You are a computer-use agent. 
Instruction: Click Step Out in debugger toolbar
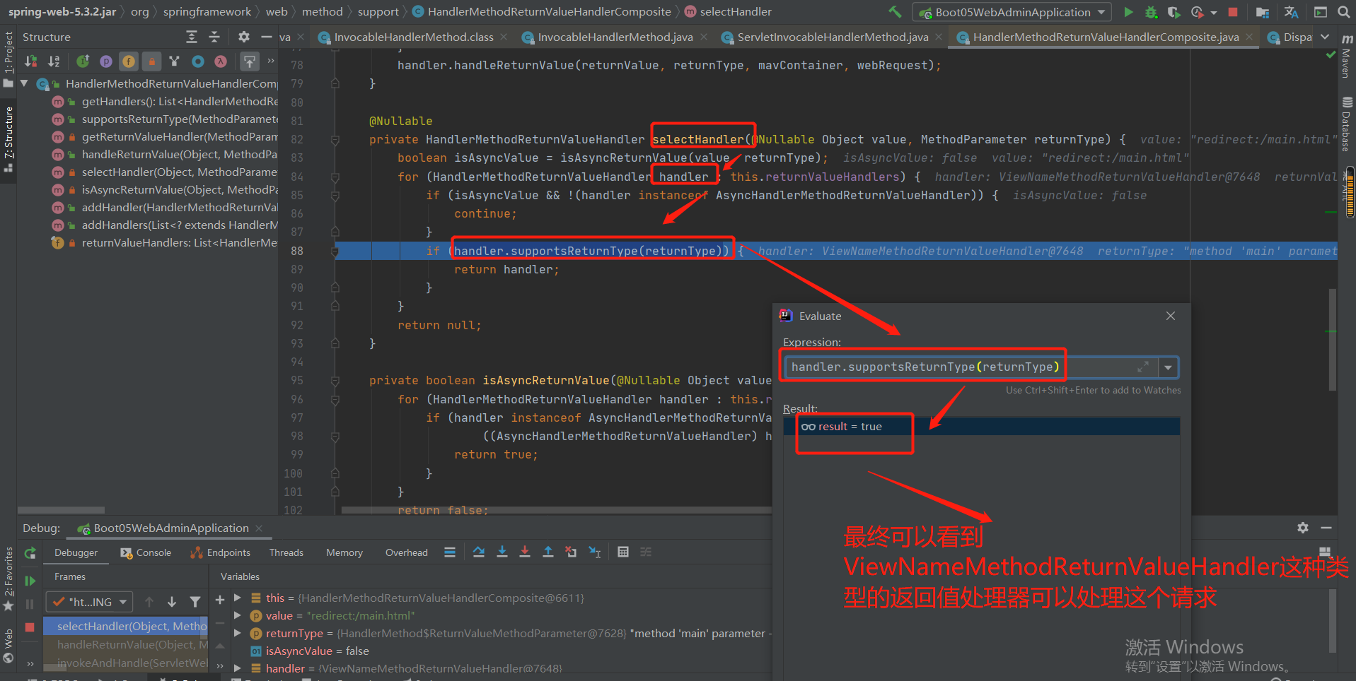pyautogui.click(x=548, y=552)
